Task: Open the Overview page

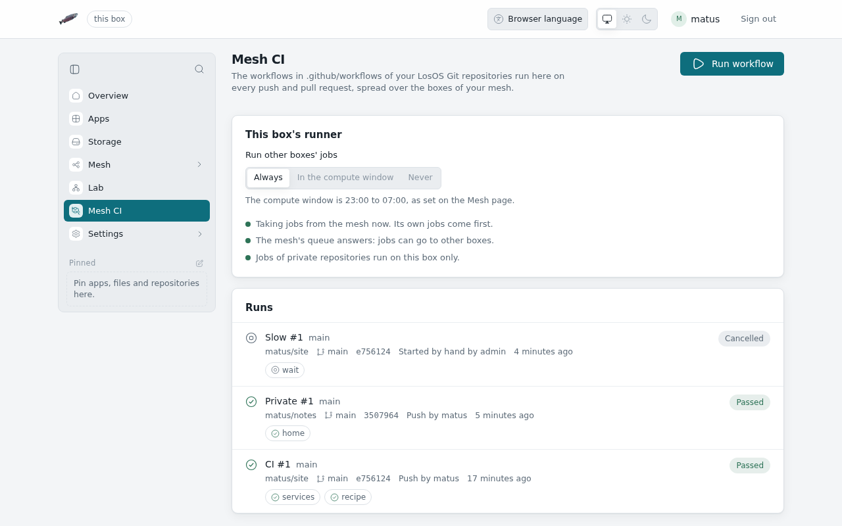Action: coord(137,96)
